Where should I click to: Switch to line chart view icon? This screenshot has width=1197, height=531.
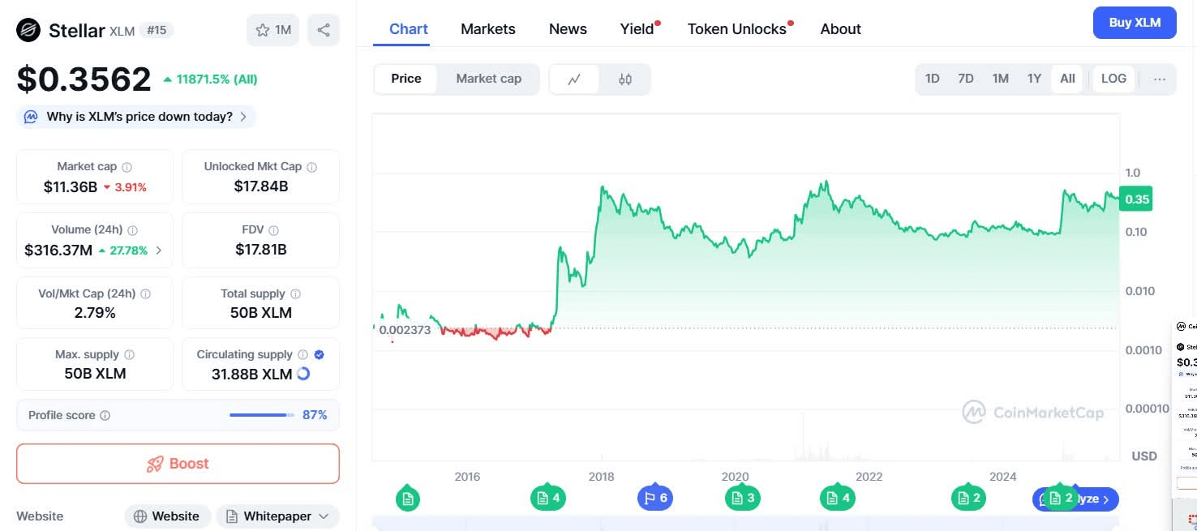click(x=574, y=79)
